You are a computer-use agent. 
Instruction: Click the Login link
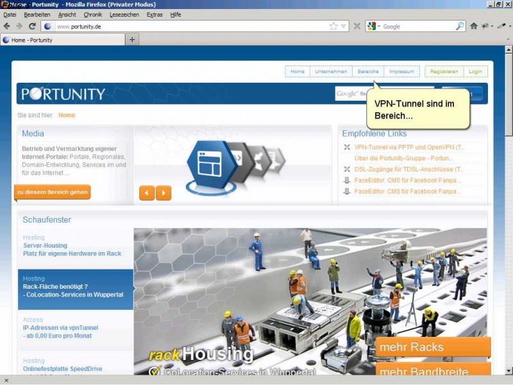[475, 71]
